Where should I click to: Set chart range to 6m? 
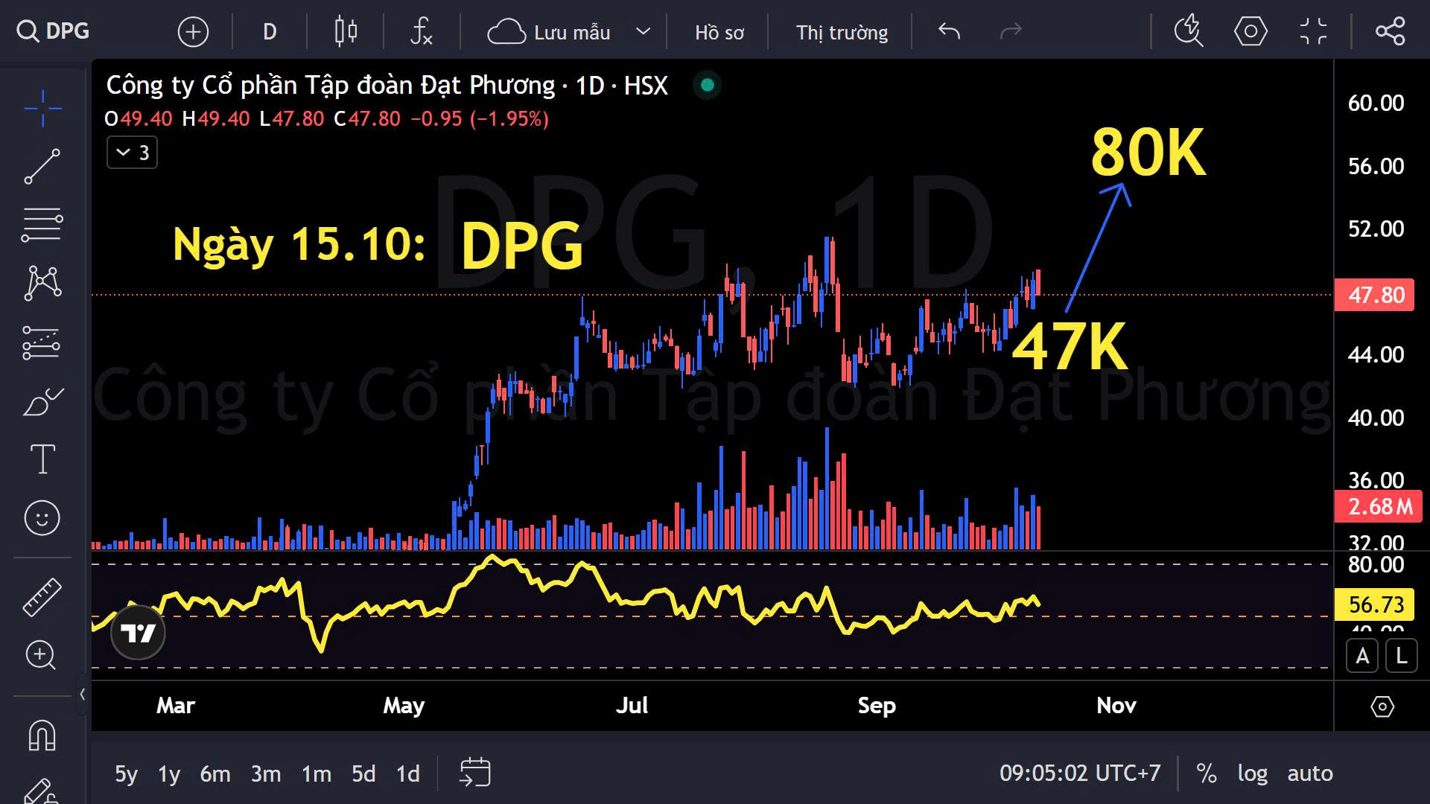point(214,774)
